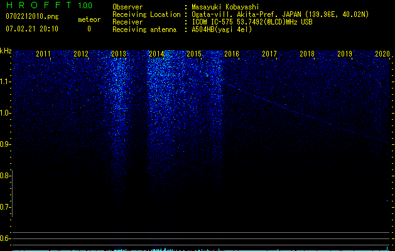Select the 2017 time marker
The height and width of the screenshot is (251, 395).
[x=269, y=53]
